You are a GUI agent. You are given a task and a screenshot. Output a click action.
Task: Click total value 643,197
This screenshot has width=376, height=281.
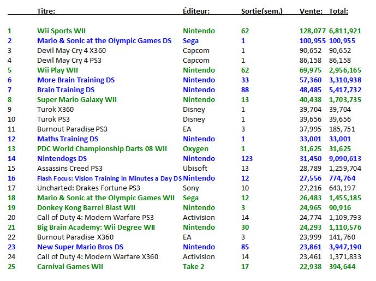(342, 188)
